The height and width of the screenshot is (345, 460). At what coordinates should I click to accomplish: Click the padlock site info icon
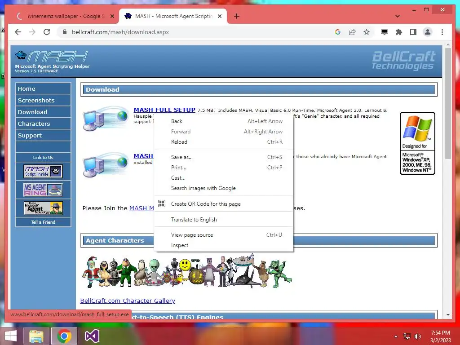(65, 32)
